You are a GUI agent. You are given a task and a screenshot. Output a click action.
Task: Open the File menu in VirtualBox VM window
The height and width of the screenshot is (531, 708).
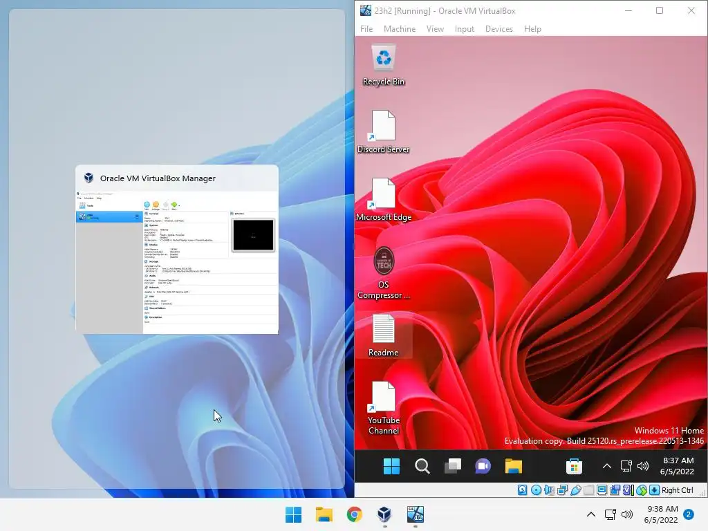[x=366, y=29]
